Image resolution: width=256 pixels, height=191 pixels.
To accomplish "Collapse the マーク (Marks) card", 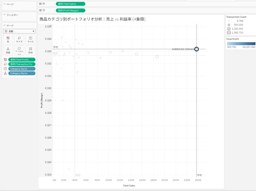I will [x=4, y=26].
